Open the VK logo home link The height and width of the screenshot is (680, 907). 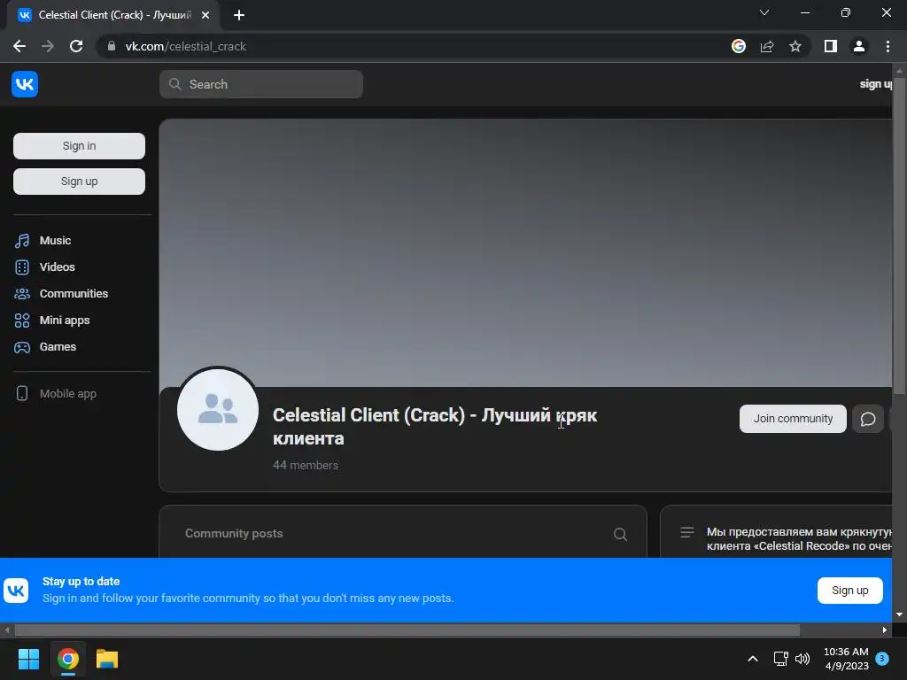(x=24, y=84)
